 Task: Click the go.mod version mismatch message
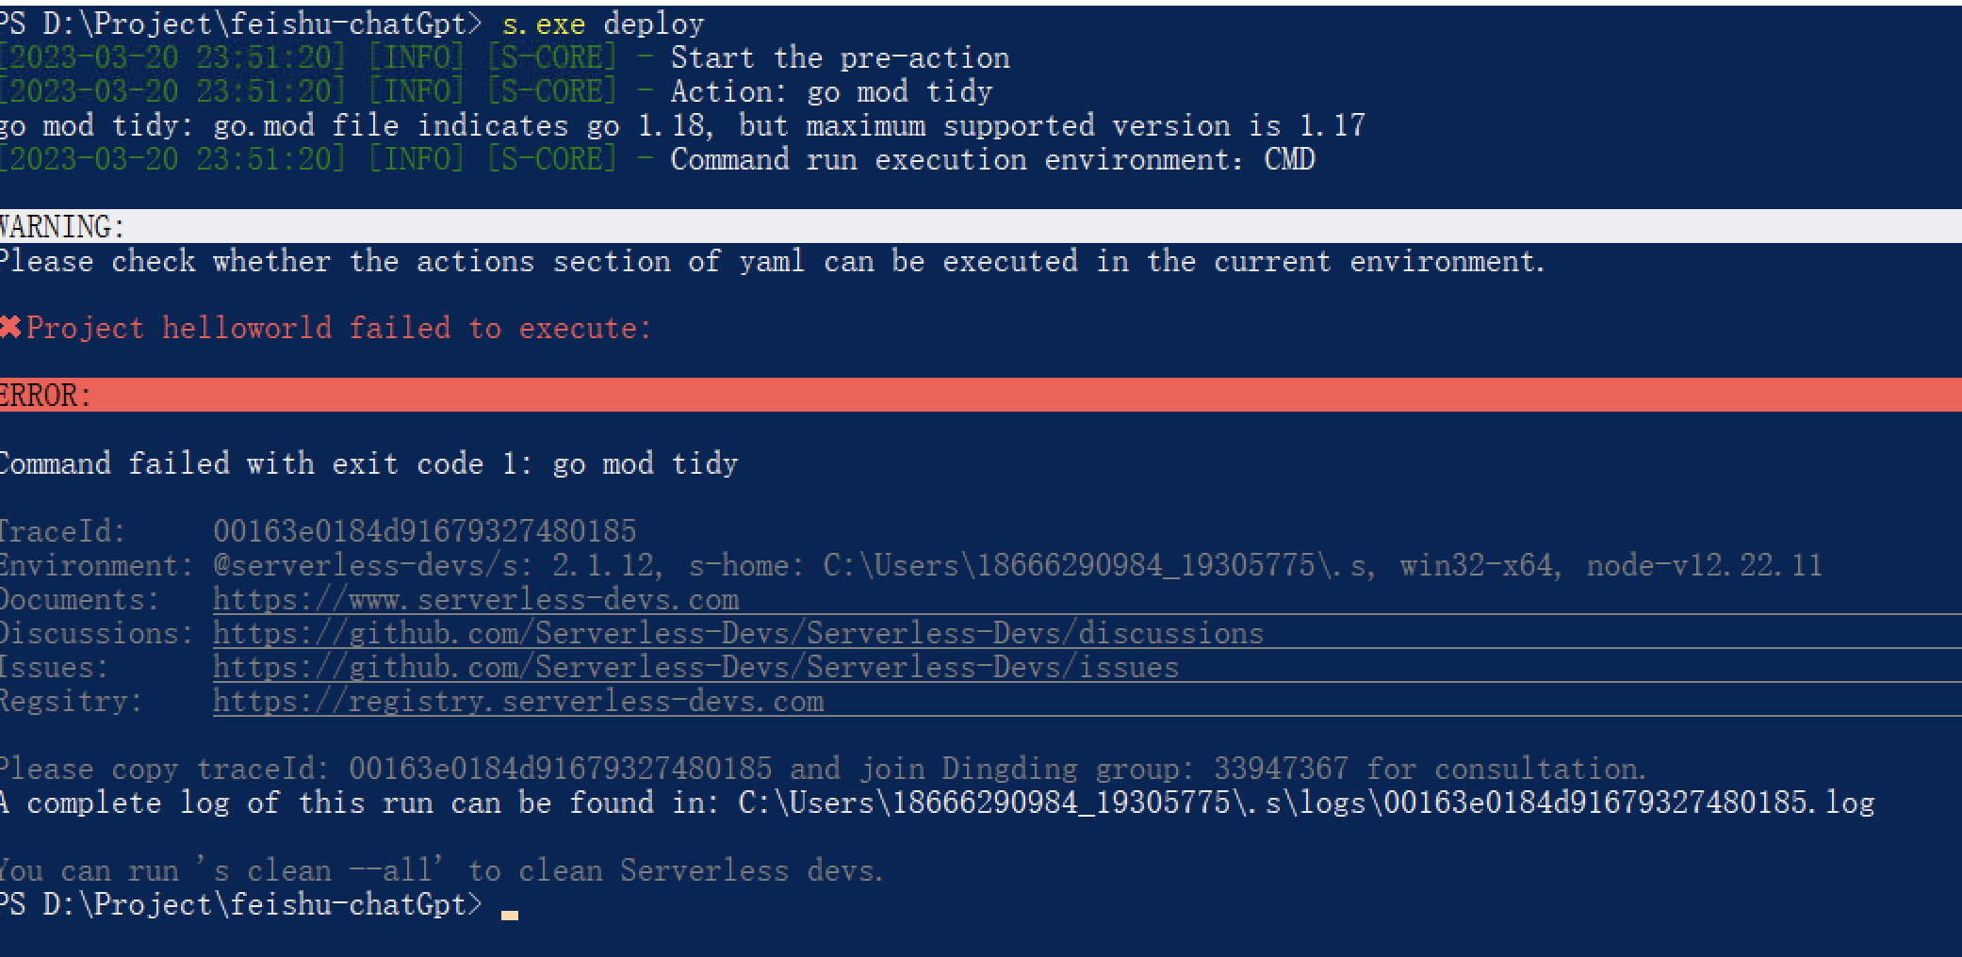tap(682, 125)
